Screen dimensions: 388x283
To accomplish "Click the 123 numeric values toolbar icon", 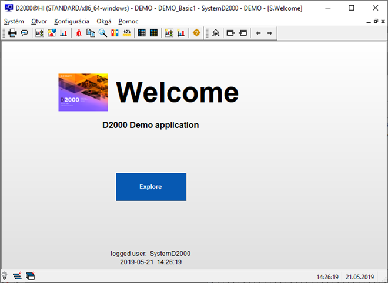I will 126,33.
